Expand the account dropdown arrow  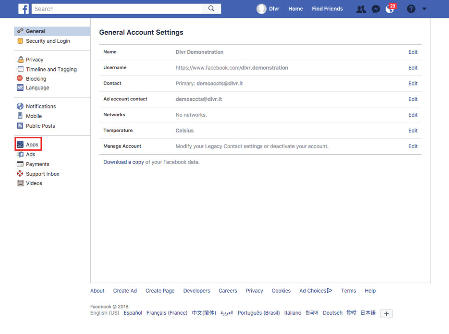(x=424, y=9)
